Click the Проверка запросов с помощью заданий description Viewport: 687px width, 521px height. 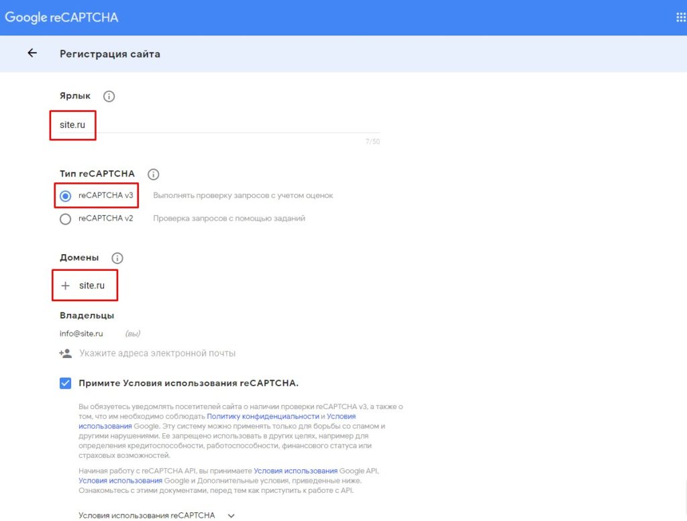pyautogui.click(x=229, y=219)
